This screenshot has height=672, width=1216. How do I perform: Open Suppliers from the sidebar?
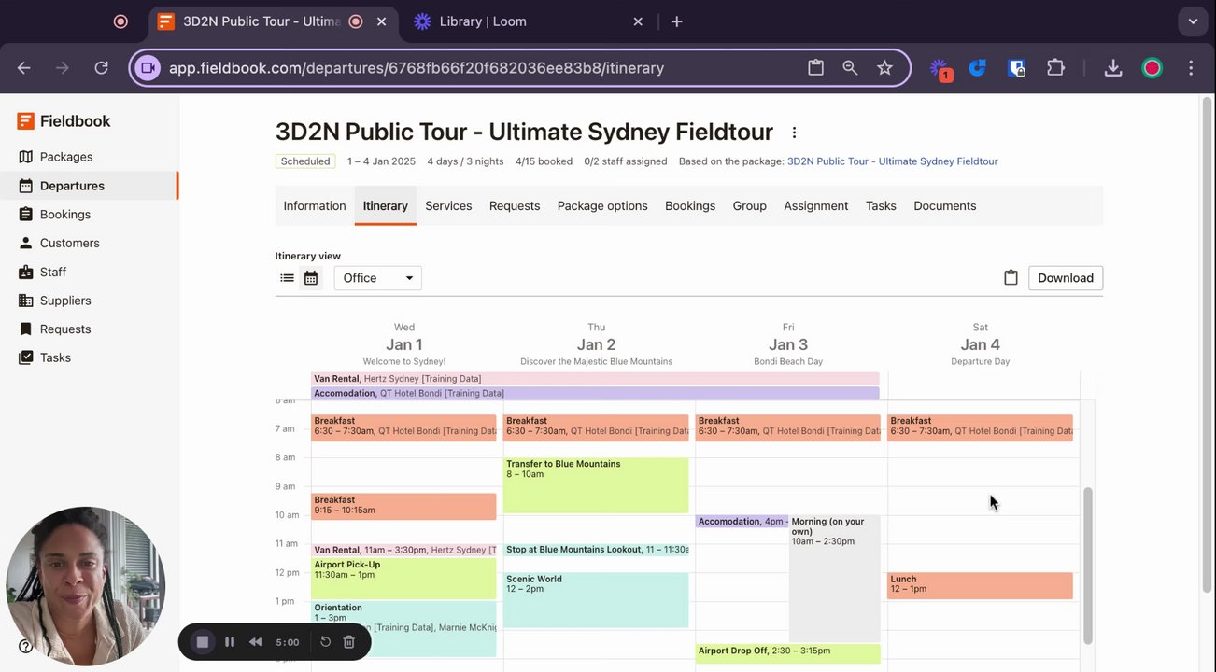click(x=64, y=301)
